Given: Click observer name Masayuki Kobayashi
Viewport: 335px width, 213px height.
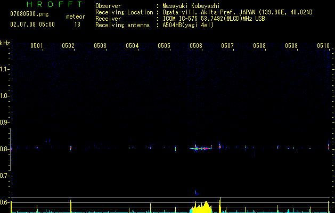Looking at the screenshot, I should click(191, 6).
